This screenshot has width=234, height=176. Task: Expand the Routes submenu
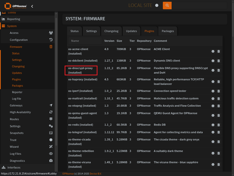[28, 119]
